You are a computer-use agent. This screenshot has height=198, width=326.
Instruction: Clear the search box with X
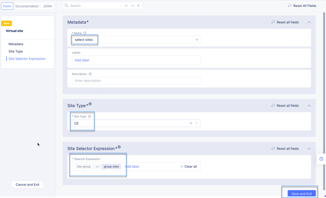[x=139, y=6]
